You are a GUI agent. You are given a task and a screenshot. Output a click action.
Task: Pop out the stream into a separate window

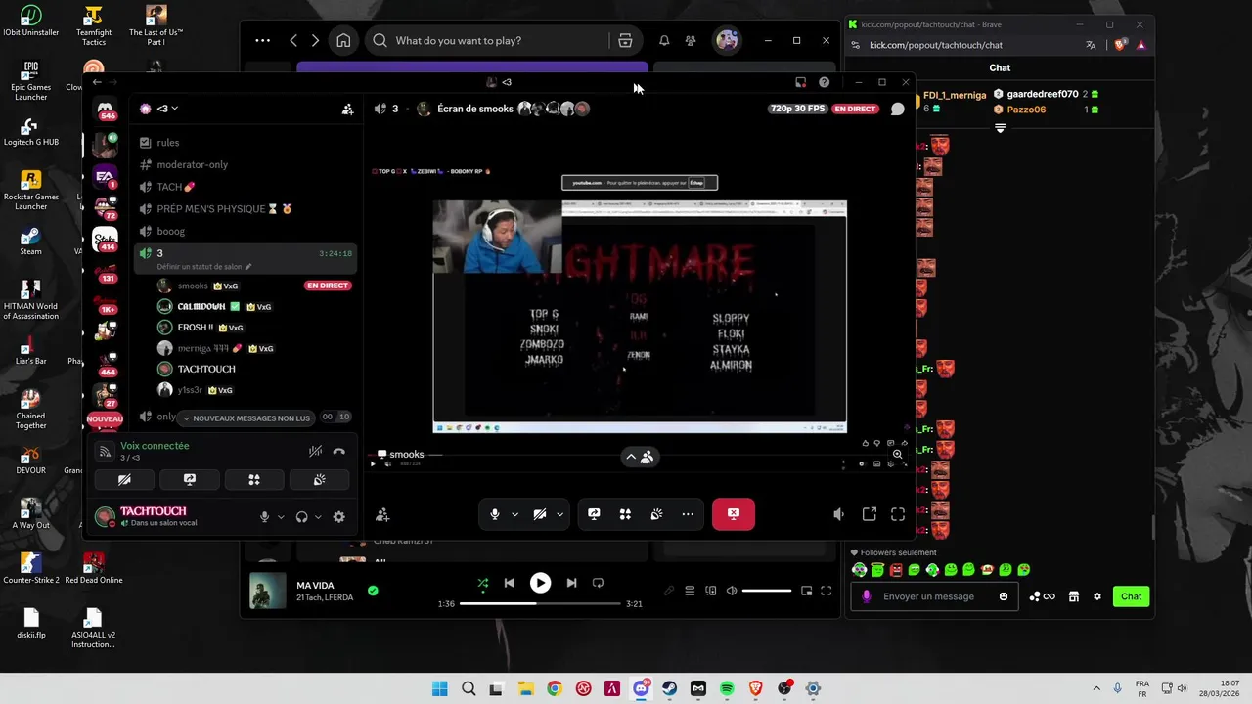click(869, 514)
